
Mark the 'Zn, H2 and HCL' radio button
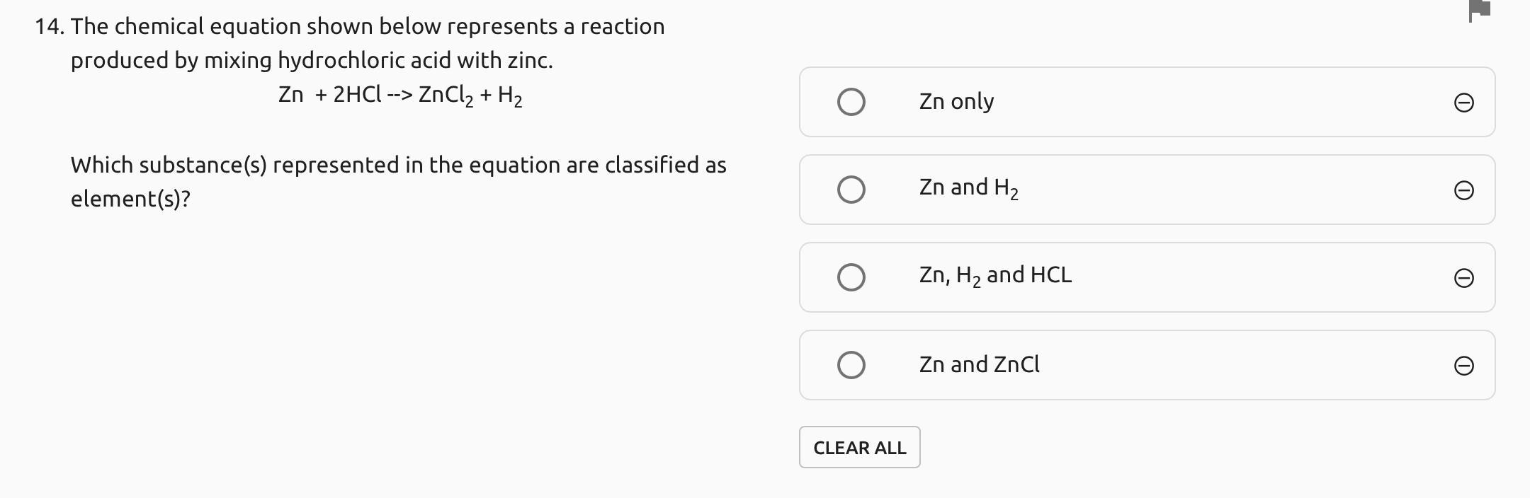point(851,277)
